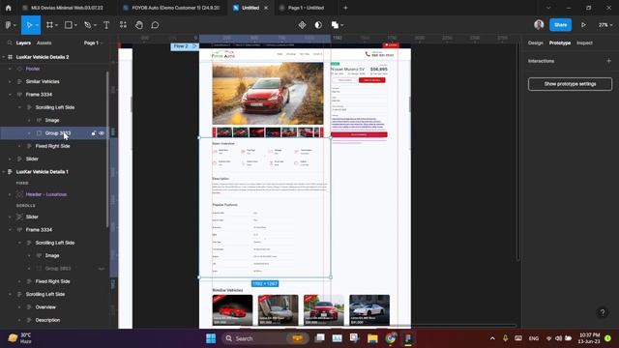This screenshot has height=348, width=619.
Task: Click the user avatar in the toolbar
Action: [539, 25]
